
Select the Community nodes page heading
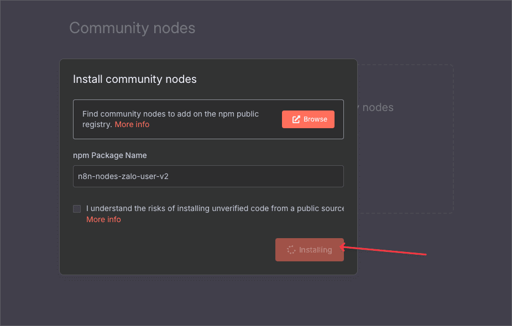point(132,28)
